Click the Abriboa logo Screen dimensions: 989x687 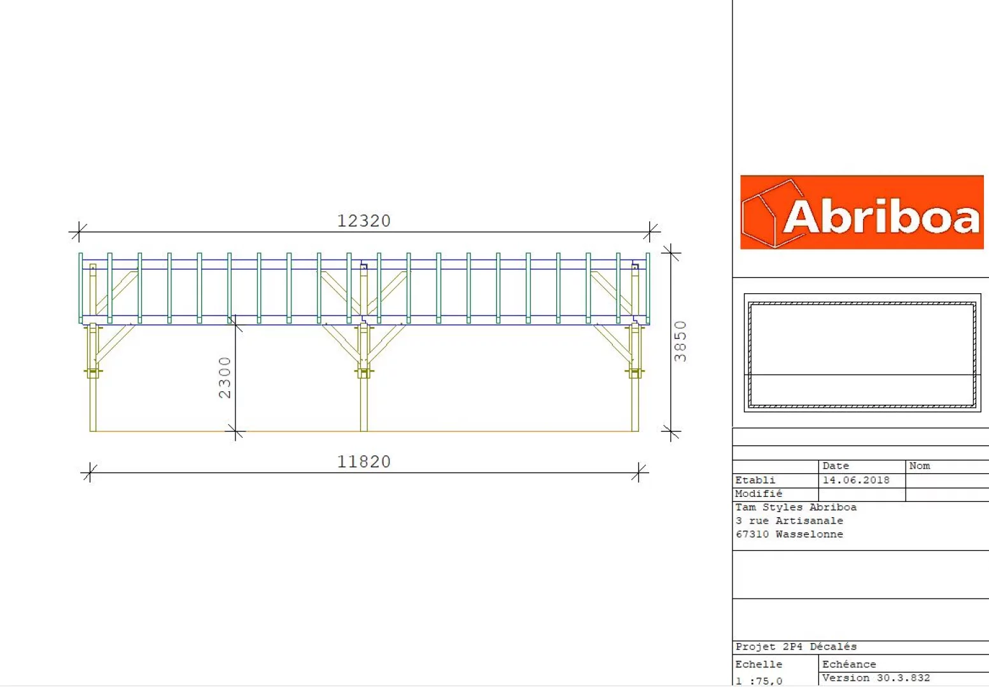coord(862,212)
